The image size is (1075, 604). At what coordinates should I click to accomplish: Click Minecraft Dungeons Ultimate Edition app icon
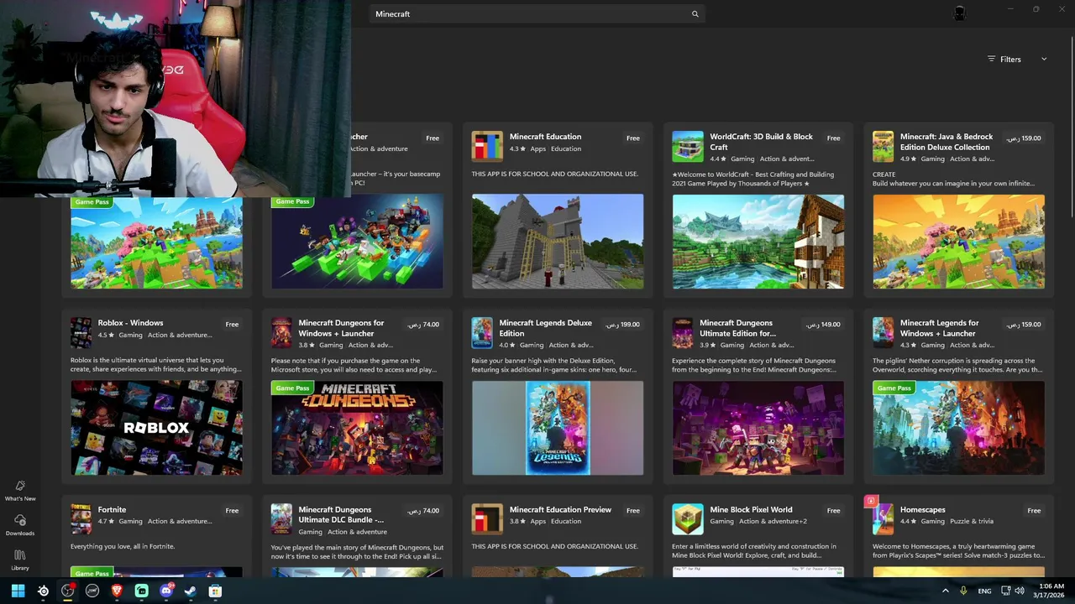[683, 332]
